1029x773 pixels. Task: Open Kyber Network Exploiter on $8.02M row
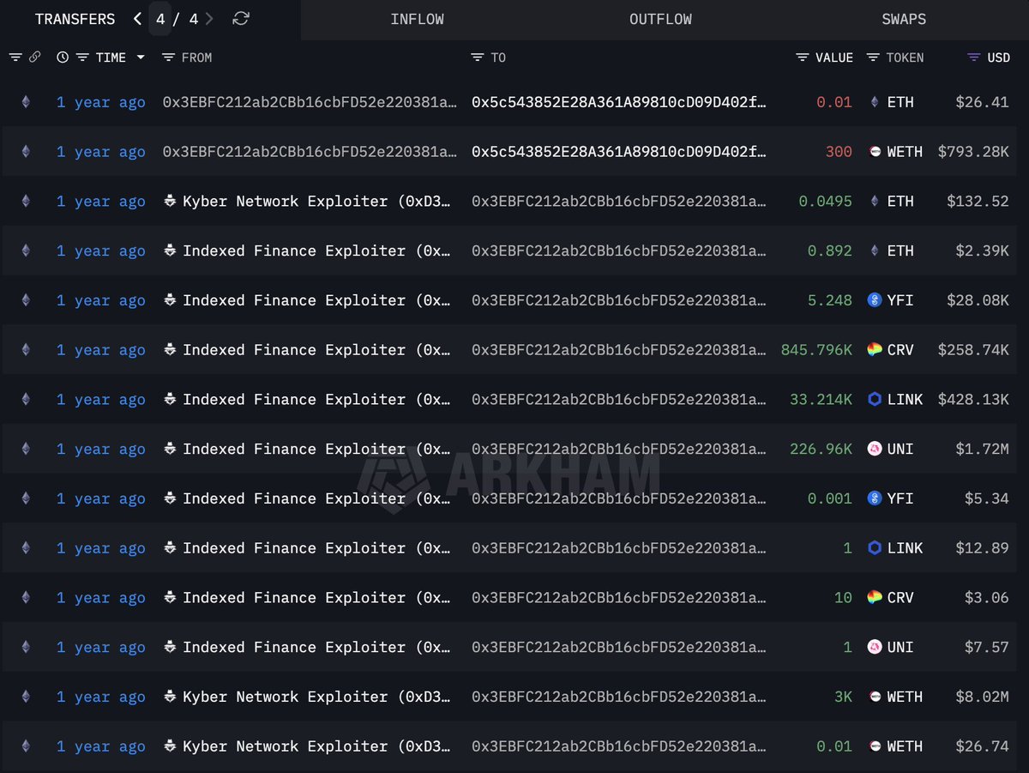[x=316, y=697]
